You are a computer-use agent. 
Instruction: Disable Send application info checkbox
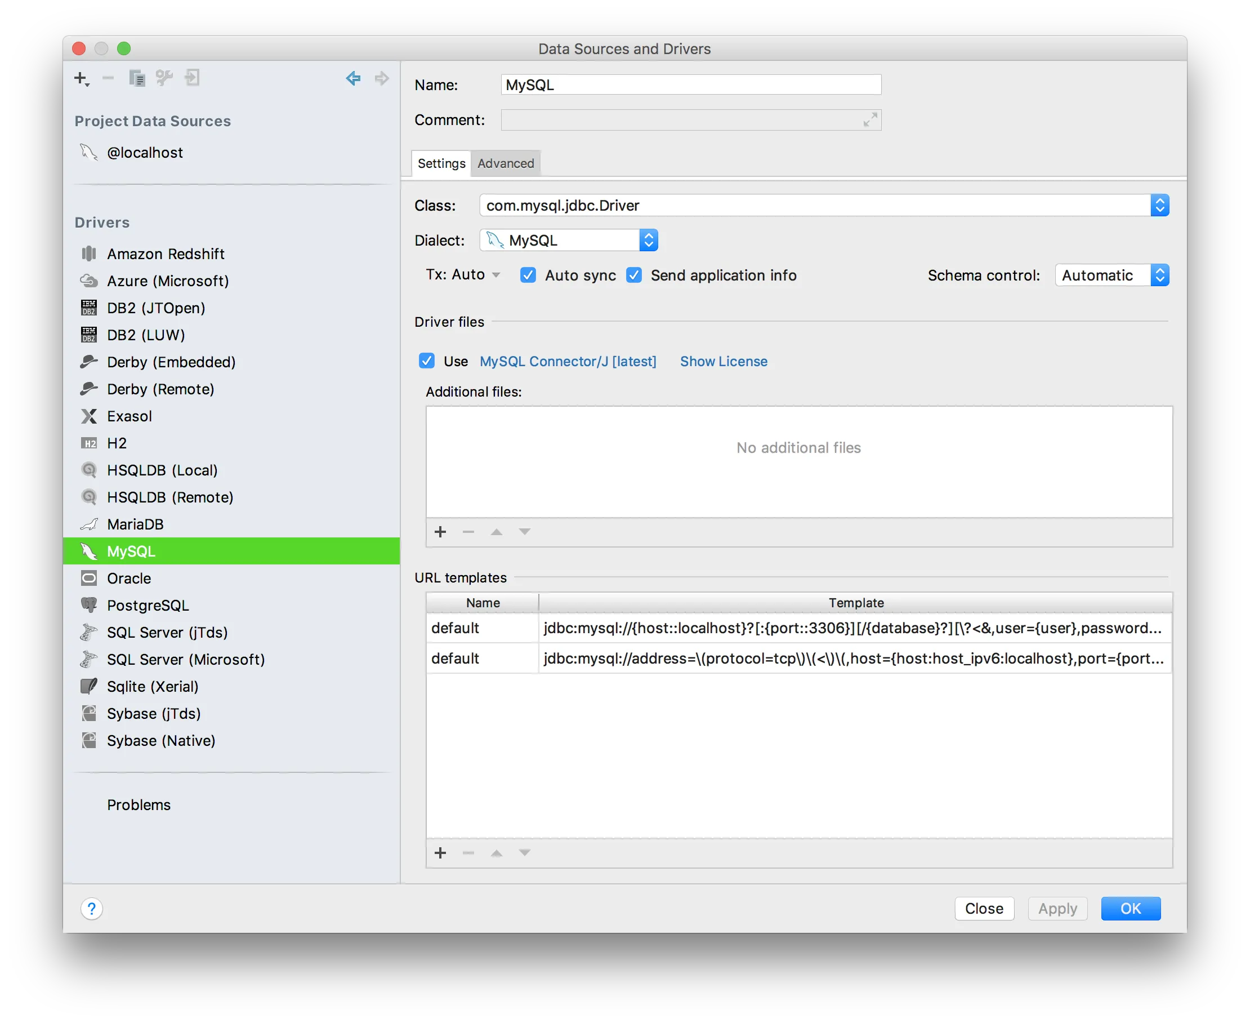[x=634, y=275]
